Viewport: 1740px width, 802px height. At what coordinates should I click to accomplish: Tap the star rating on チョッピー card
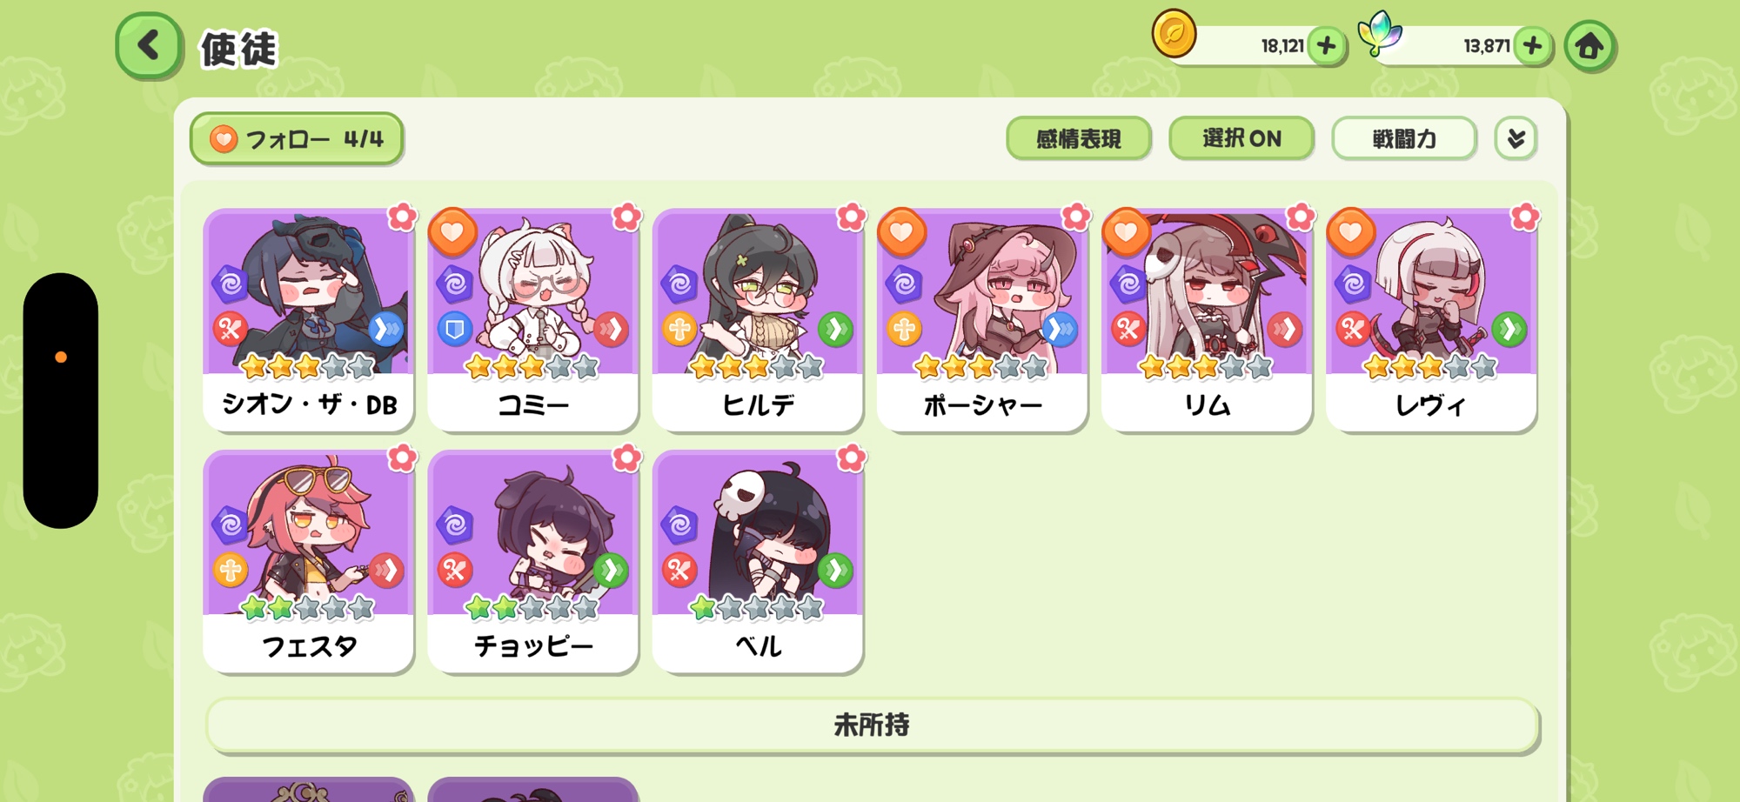pos(532,607)
